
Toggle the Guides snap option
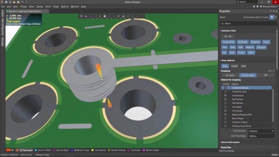pos(234,66)
